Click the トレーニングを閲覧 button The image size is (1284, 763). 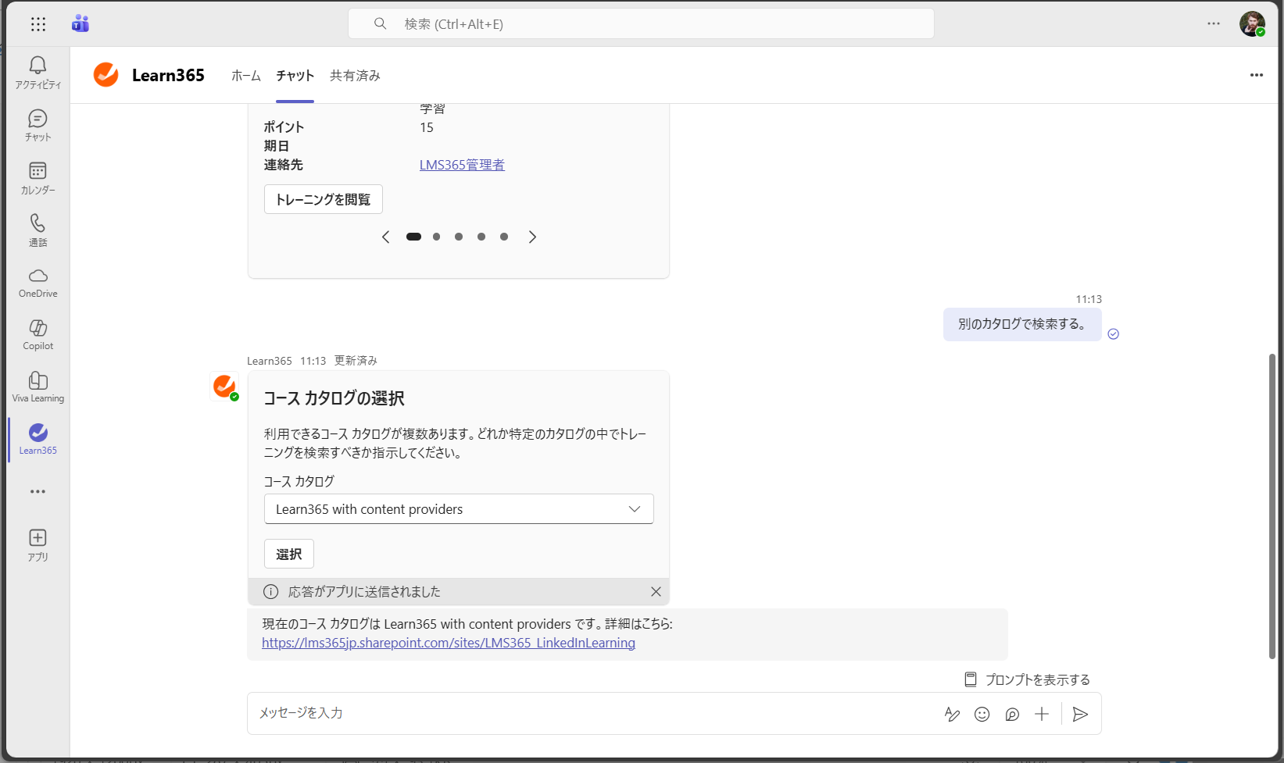pos(324,199)
